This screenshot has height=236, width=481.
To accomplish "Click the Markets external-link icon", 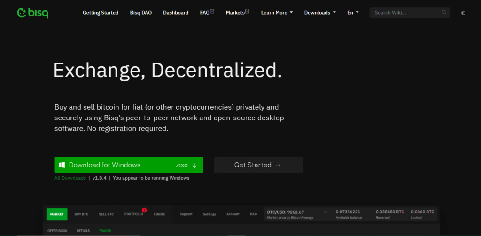I will click(x=247, y=12).
